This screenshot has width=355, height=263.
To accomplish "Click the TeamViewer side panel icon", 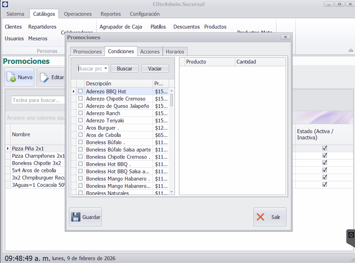I will tap(351, 235).
